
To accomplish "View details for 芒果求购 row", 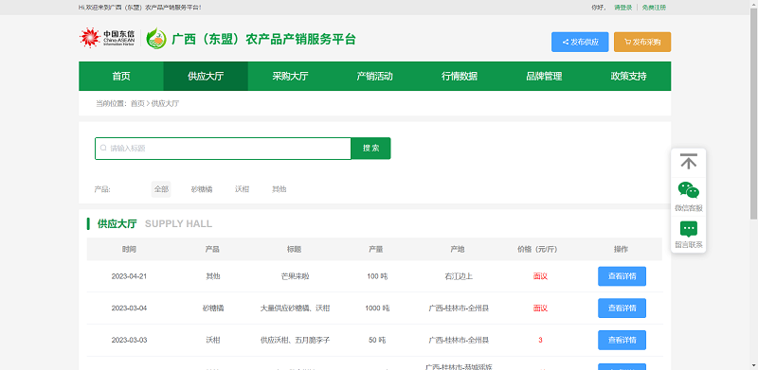I will [622, 276].
